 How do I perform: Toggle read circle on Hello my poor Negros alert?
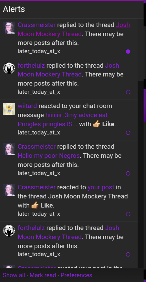tap(128, 174)
